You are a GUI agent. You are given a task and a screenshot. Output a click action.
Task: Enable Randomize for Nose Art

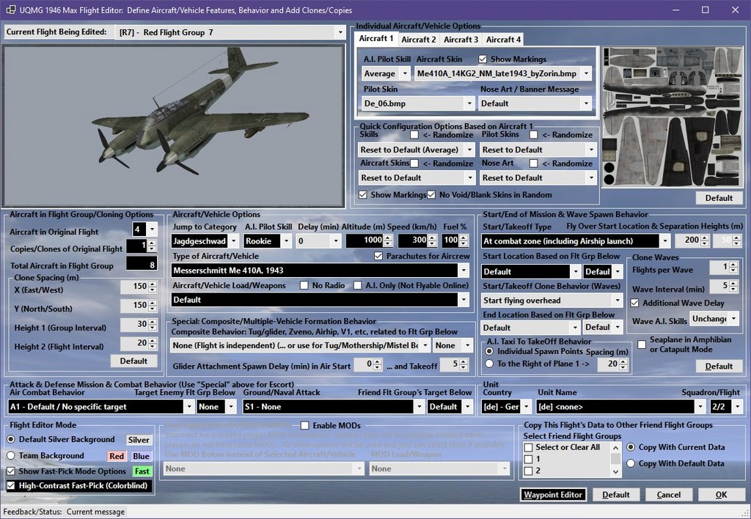click(534, 163)
